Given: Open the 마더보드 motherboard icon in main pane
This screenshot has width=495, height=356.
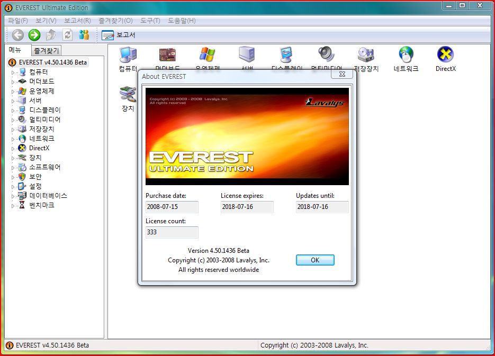Looking at the screenshot, I should [x=167, y=59].
